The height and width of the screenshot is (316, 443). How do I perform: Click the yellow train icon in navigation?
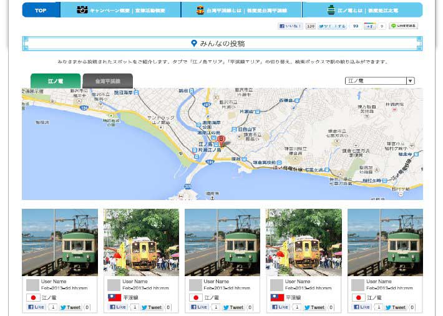200,10
